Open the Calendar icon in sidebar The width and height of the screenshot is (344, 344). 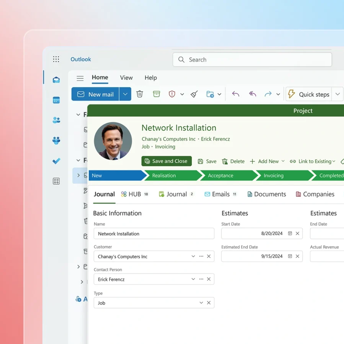pyautogui.click(x=56, y=100)
